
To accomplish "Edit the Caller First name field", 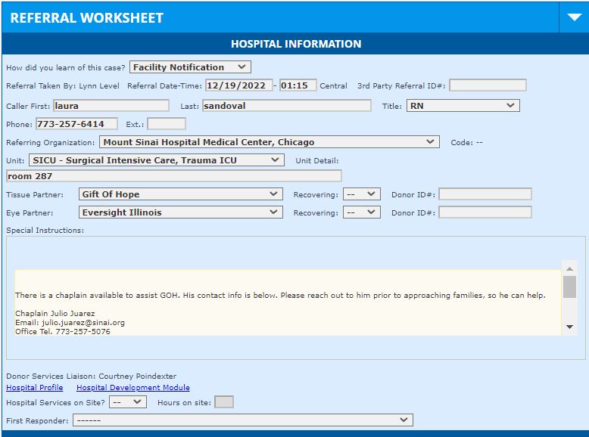I will [111, 106].
